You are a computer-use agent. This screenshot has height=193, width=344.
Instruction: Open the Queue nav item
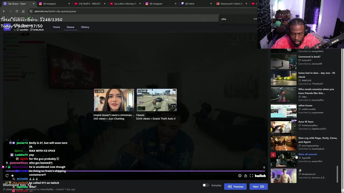(x=70, y=27)
